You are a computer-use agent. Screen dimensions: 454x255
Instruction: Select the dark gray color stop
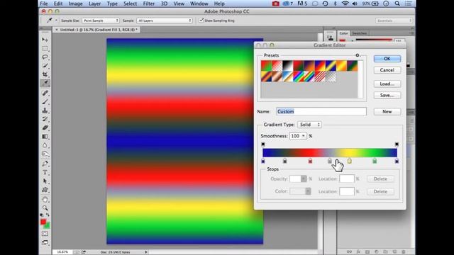(x=284, y=161)
